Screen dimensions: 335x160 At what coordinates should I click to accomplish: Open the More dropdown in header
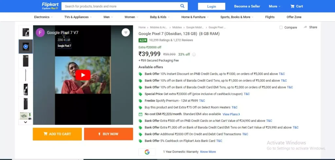coord(274,6)
